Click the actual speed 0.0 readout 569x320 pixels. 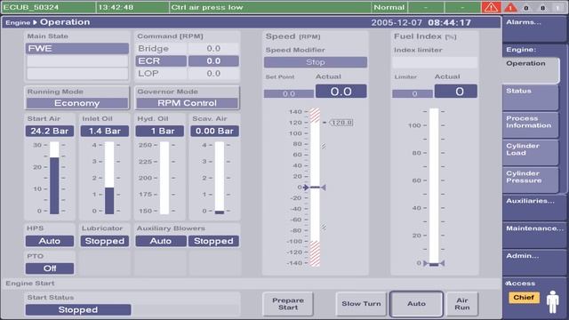click(341, 92)
